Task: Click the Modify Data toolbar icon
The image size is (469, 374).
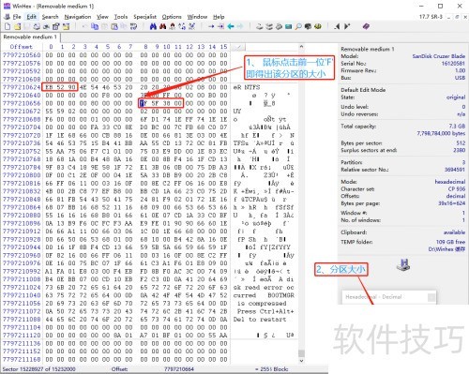Action: tap(134, 27)
